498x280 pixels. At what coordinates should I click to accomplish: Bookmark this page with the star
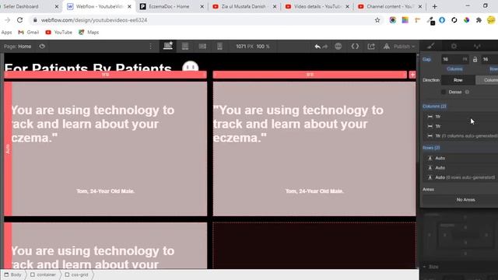[377, 20]
